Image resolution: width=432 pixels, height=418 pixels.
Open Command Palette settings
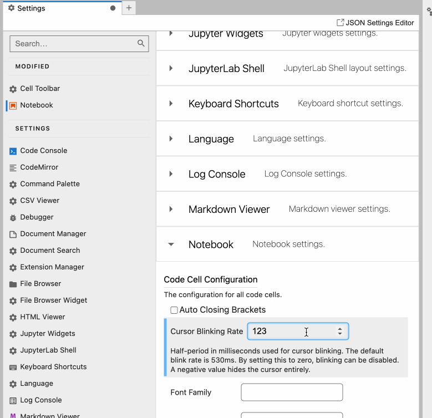(50, 183)
